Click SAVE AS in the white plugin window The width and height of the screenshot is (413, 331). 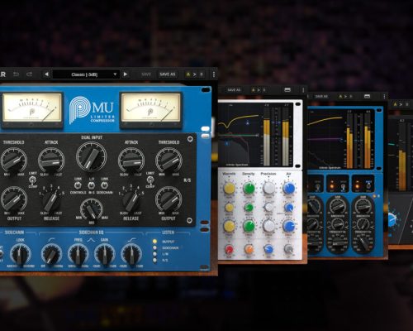[x=234, y=90]
